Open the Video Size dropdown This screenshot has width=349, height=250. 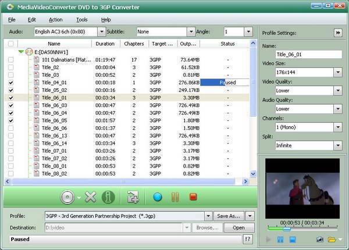coord(338,72)
